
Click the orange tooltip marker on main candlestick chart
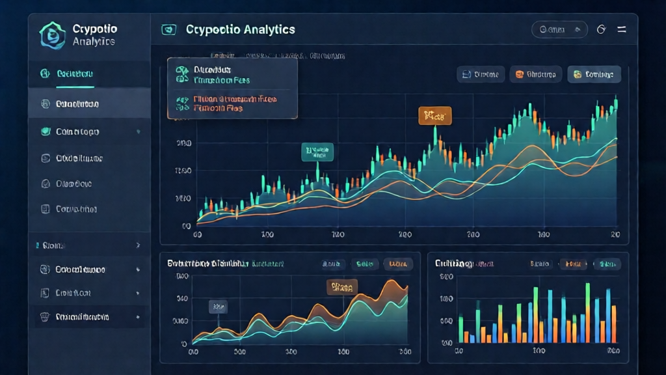[x=435, y=116]
